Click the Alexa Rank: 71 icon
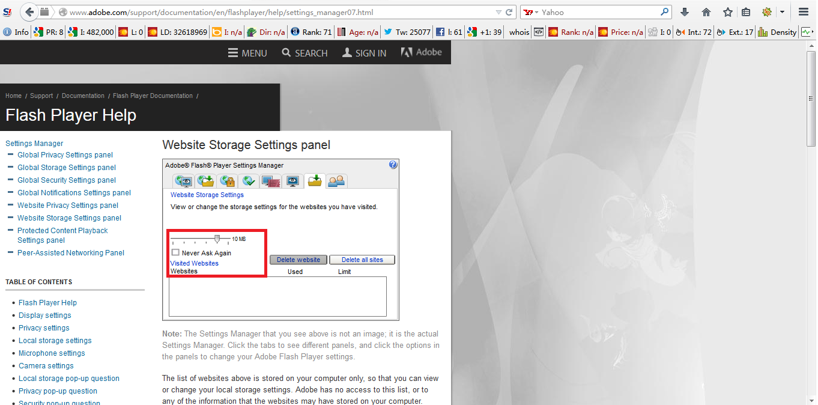 [x=311, y=32]
